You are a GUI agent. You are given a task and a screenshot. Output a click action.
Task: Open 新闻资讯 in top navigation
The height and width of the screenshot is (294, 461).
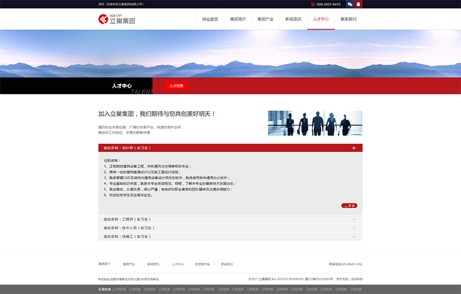293,19
